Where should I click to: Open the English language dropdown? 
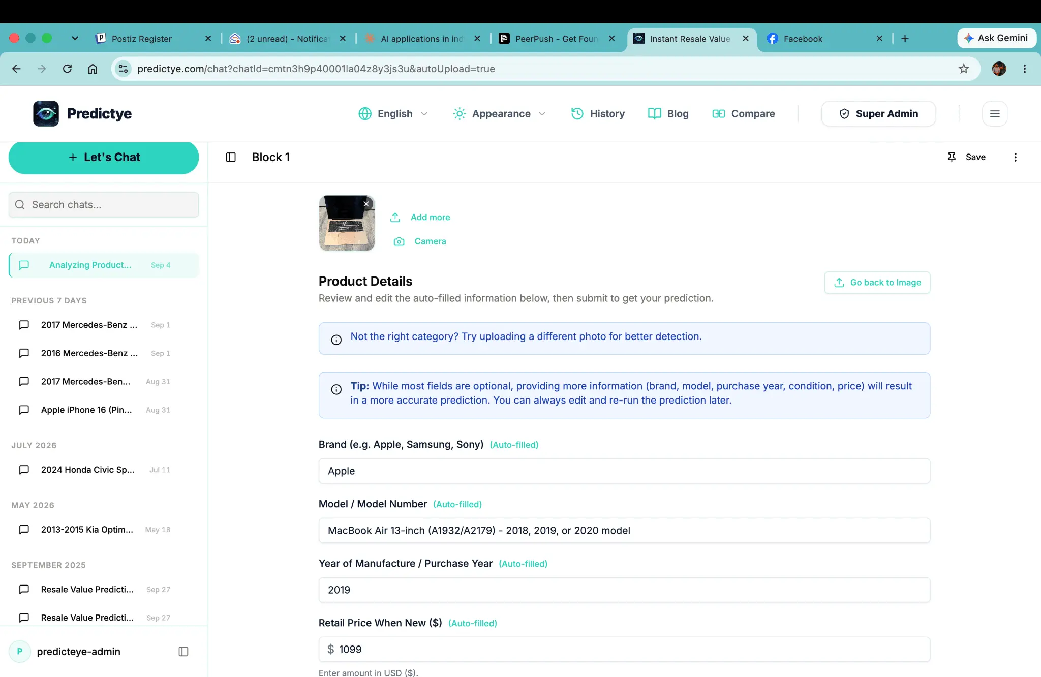click(x=393, y=113)
